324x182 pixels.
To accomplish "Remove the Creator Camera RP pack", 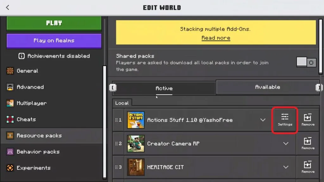I will click(308, 144).
